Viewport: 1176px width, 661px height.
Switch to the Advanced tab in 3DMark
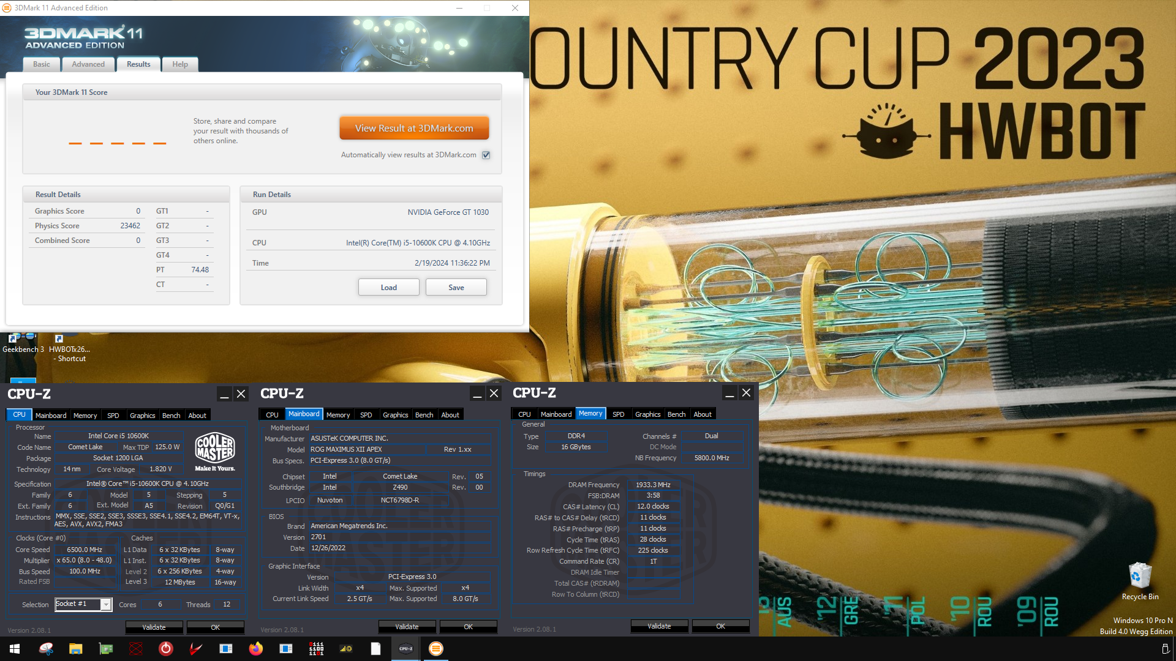[88, 64]
